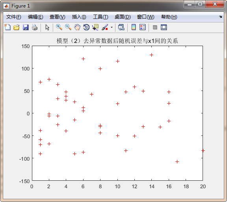Expand the Brush color dropdown arrow
Viewport: 227px width, 202px height.
pyautogui.click(x=112, y=27)
